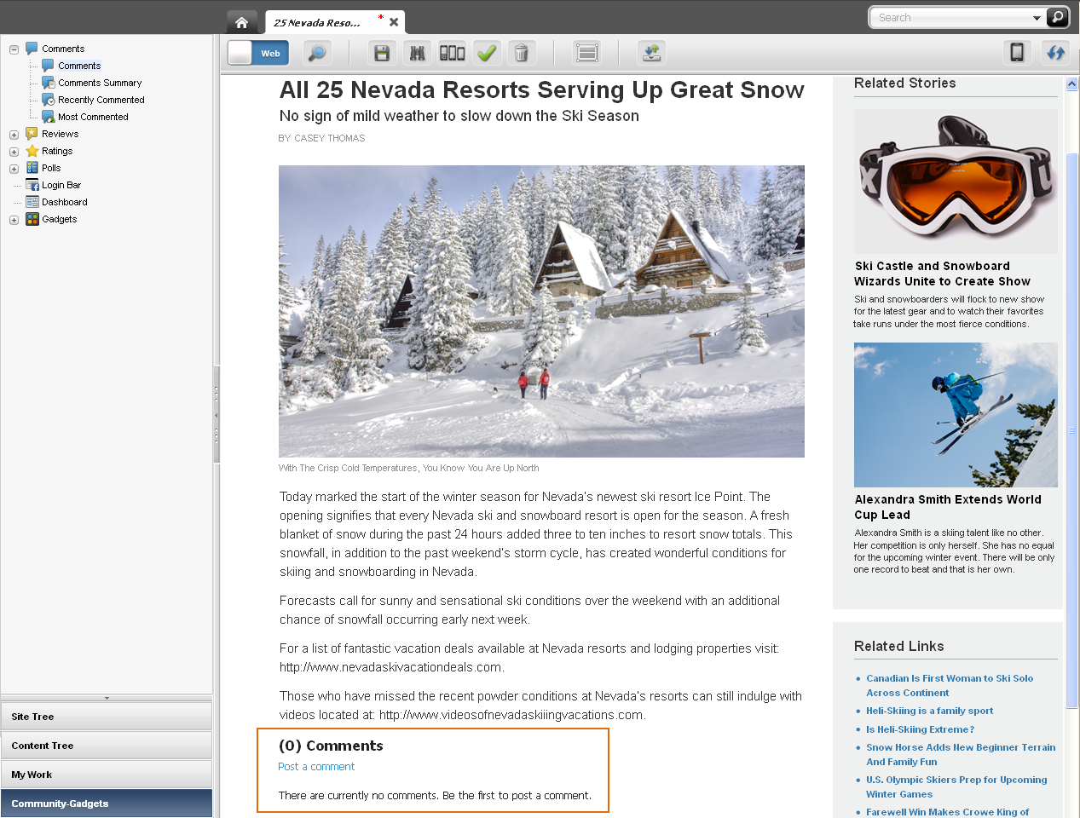Select Recently Commented in the tree
The width and height of the screenshot is (1080, 818).
click(101, 100)
